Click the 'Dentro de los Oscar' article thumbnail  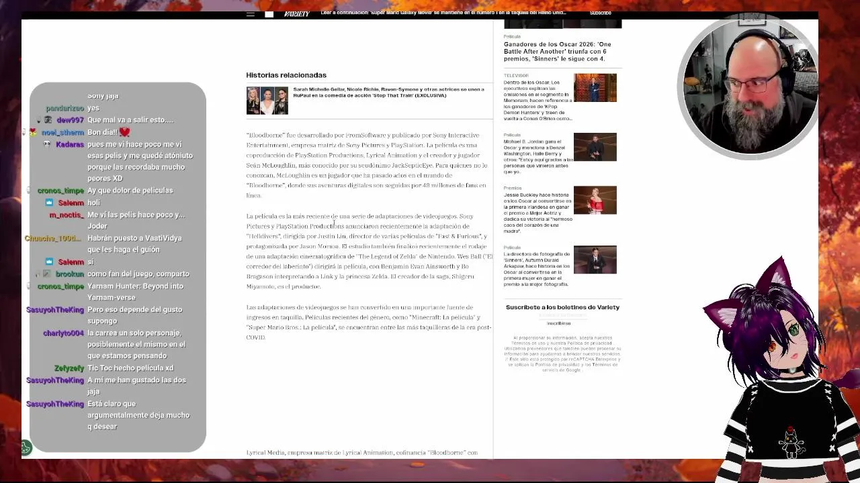(x=595, y=88)
